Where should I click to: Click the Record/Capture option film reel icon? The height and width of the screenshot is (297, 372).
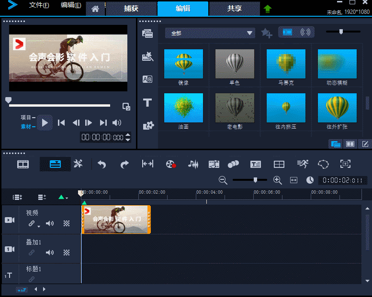coord(171,164)
